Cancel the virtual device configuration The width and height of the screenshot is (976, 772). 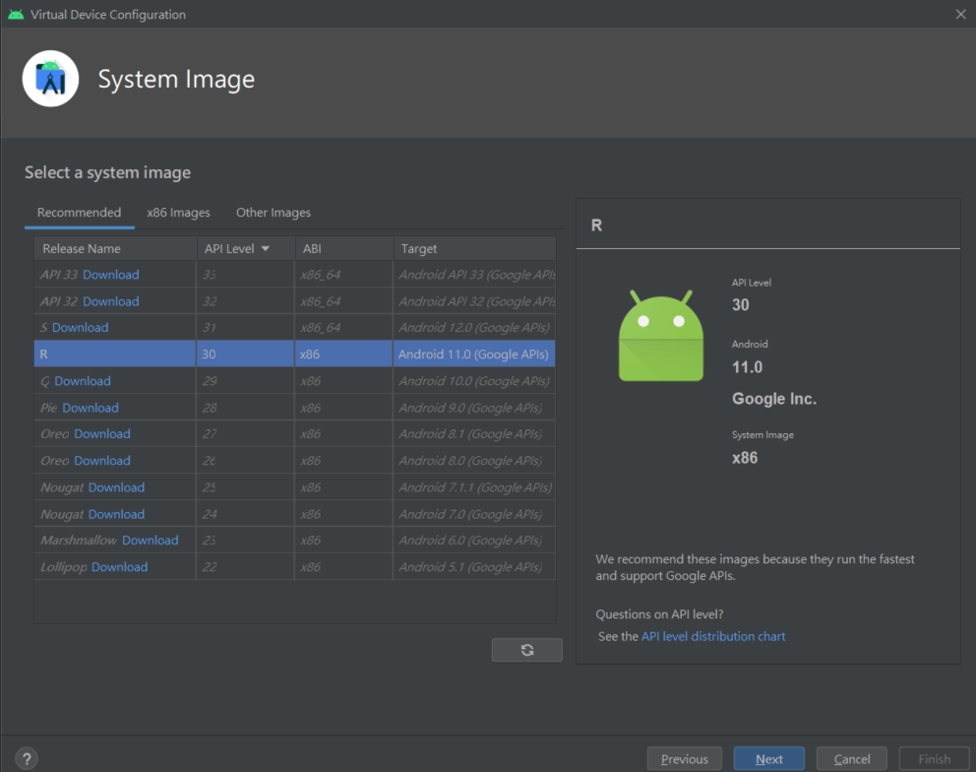(x=851, y=759)
